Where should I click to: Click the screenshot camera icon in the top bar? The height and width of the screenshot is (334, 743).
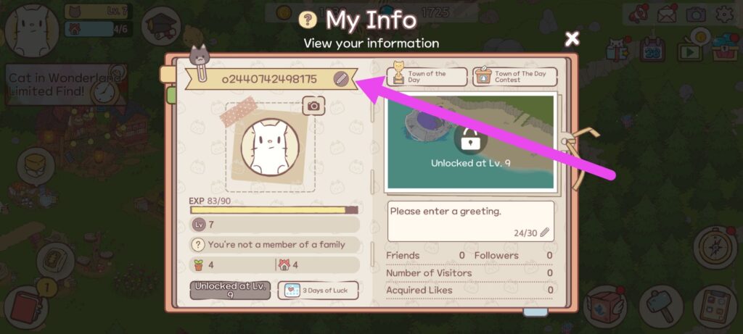696,14
